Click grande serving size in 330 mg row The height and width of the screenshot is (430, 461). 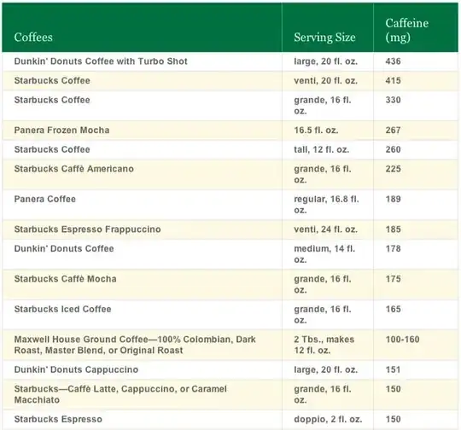[x=323, y=106]
